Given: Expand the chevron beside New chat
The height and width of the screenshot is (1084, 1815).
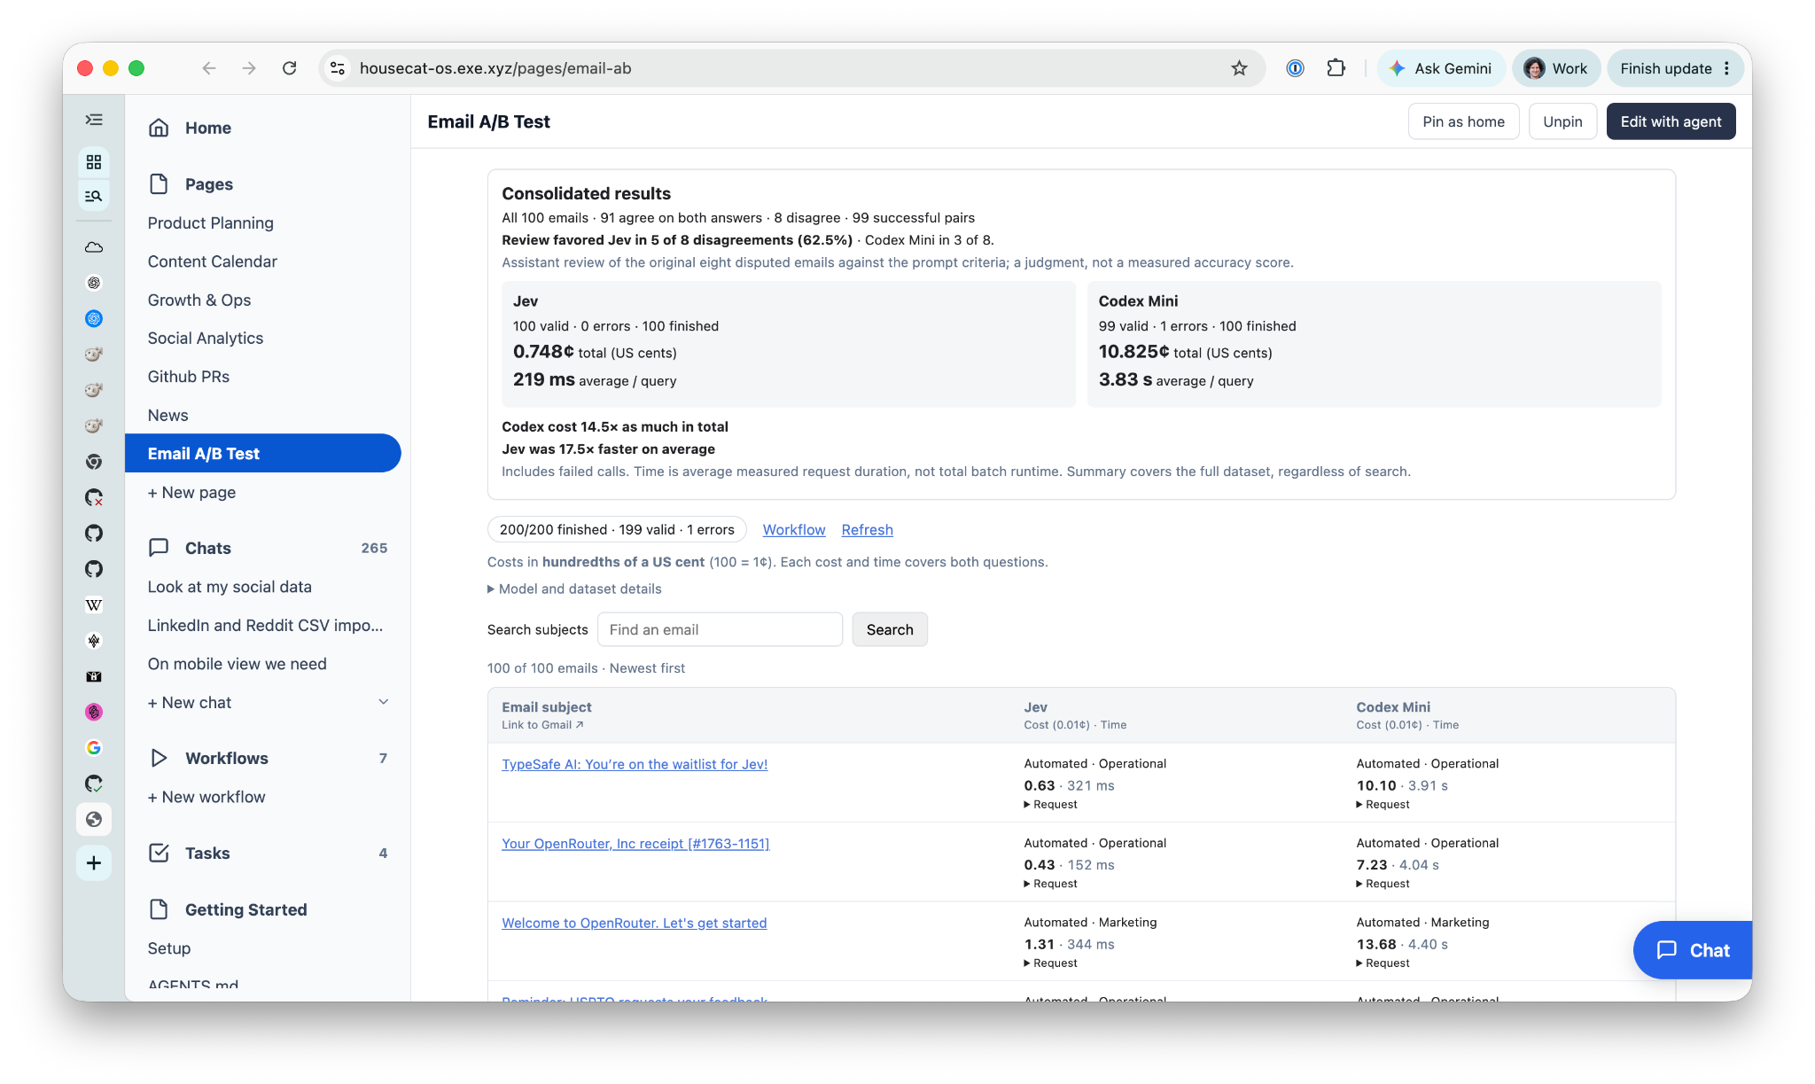Looking at the screenshot, I should (x=384, y=702).
